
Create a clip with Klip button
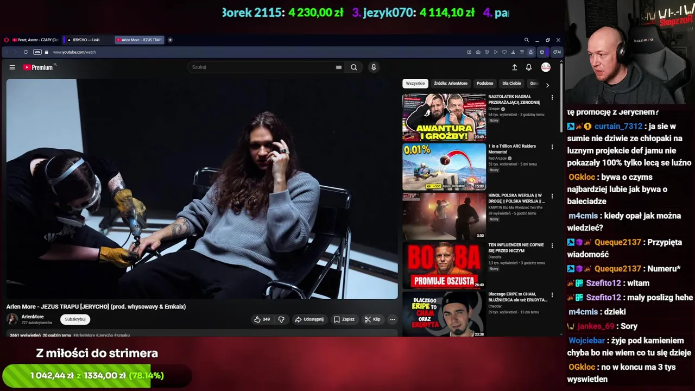pyautogui.click(x=372, y=319)
